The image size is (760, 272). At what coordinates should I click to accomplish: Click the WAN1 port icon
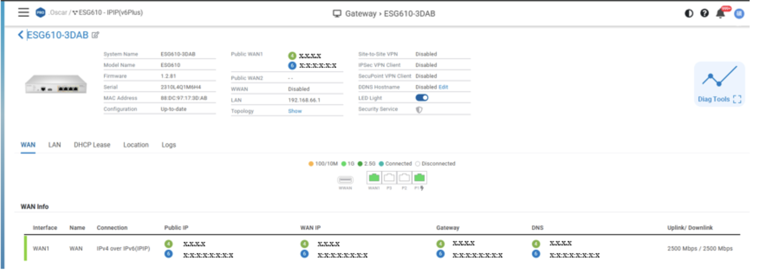pyautogui.click(x=374, y=178)
